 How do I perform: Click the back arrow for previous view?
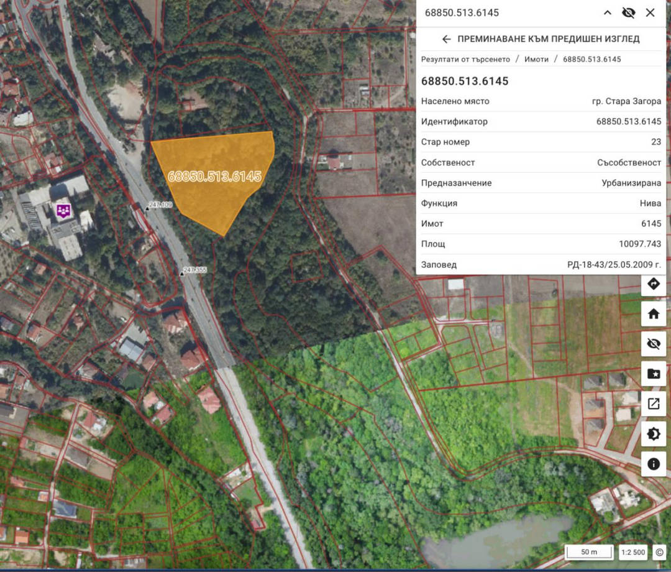[446, 39]
